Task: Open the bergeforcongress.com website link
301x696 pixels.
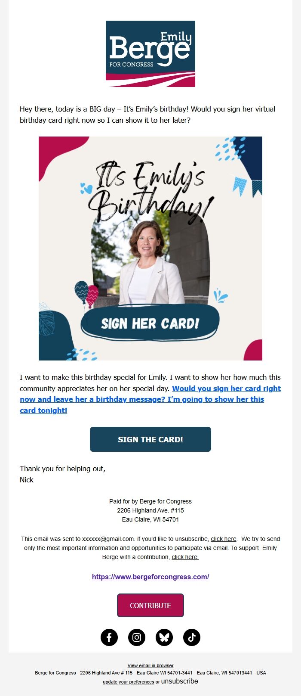Action: coord(150,576)
